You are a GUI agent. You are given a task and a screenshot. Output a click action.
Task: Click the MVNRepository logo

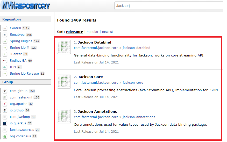tap(26, 6)
